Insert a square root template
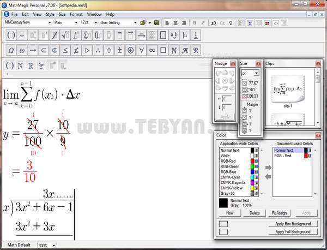327x250 pixels. pyautogui.click(x=65, y=35)
